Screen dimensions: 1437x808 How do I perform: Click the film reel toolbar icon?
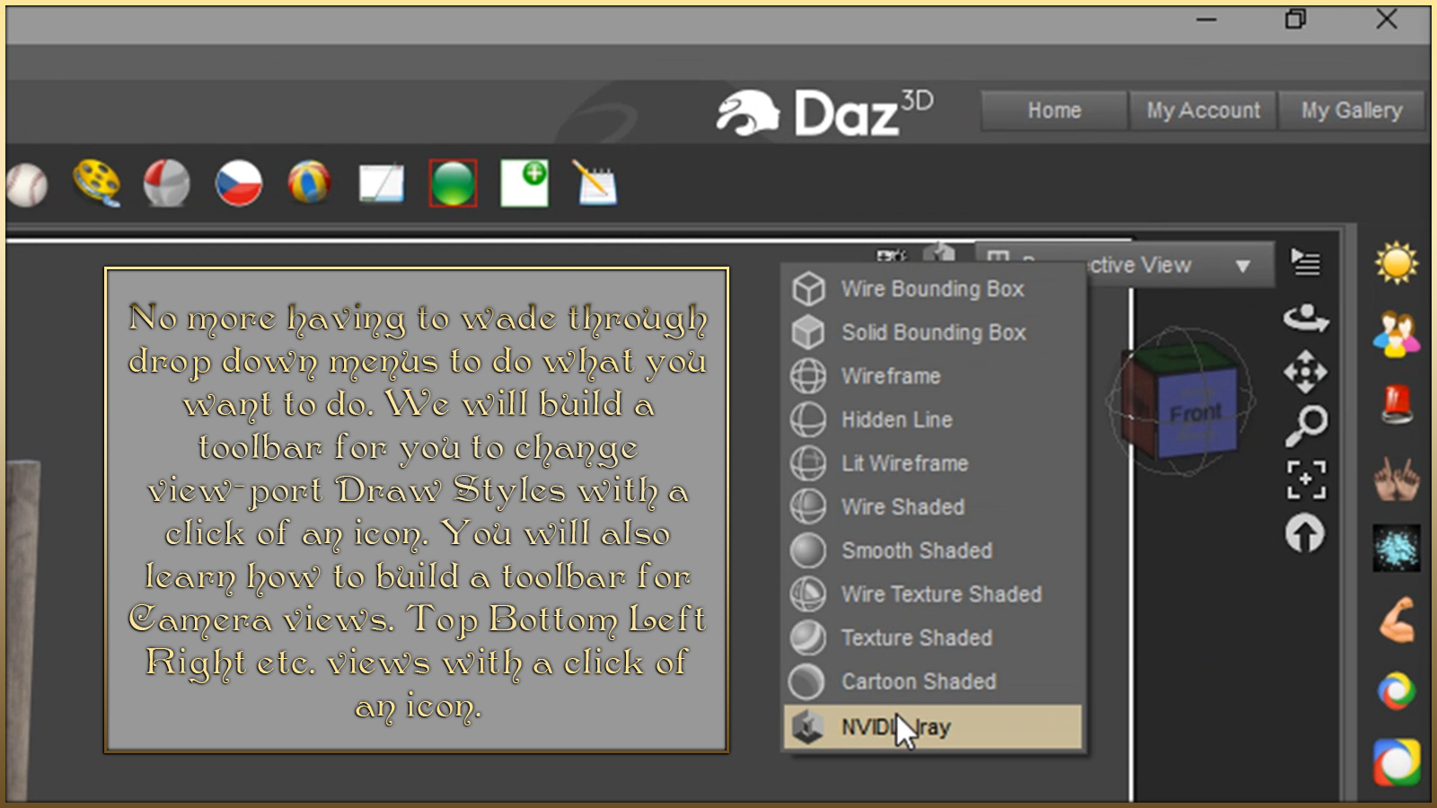pos(96,182)
